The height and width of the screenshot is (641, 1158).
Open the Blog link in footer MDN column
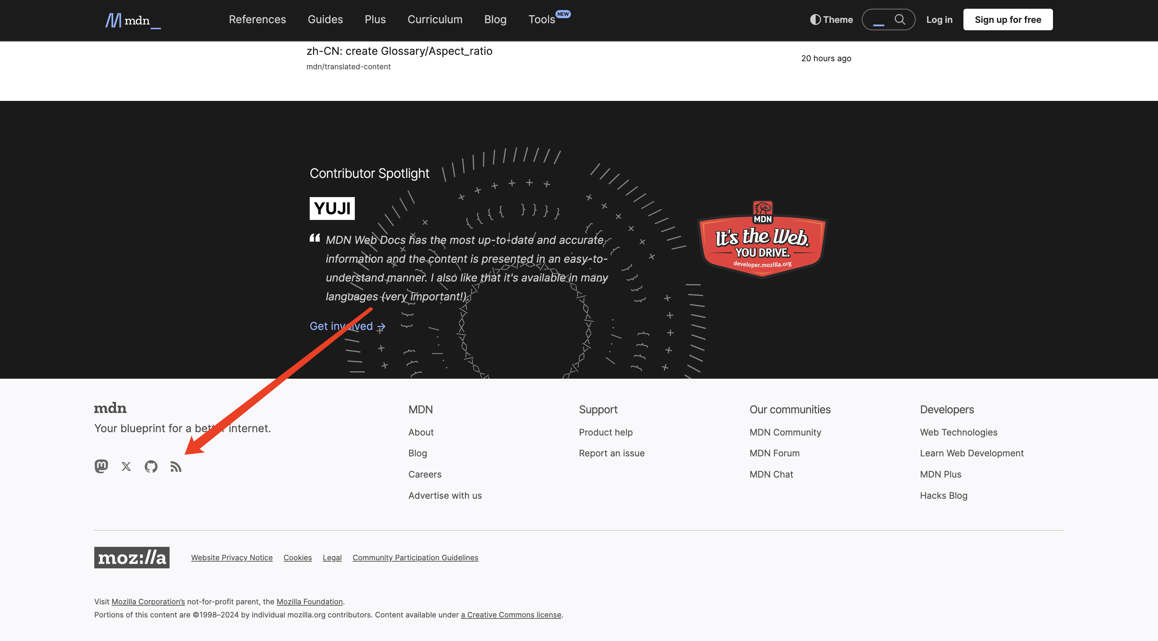click(418, 453)
